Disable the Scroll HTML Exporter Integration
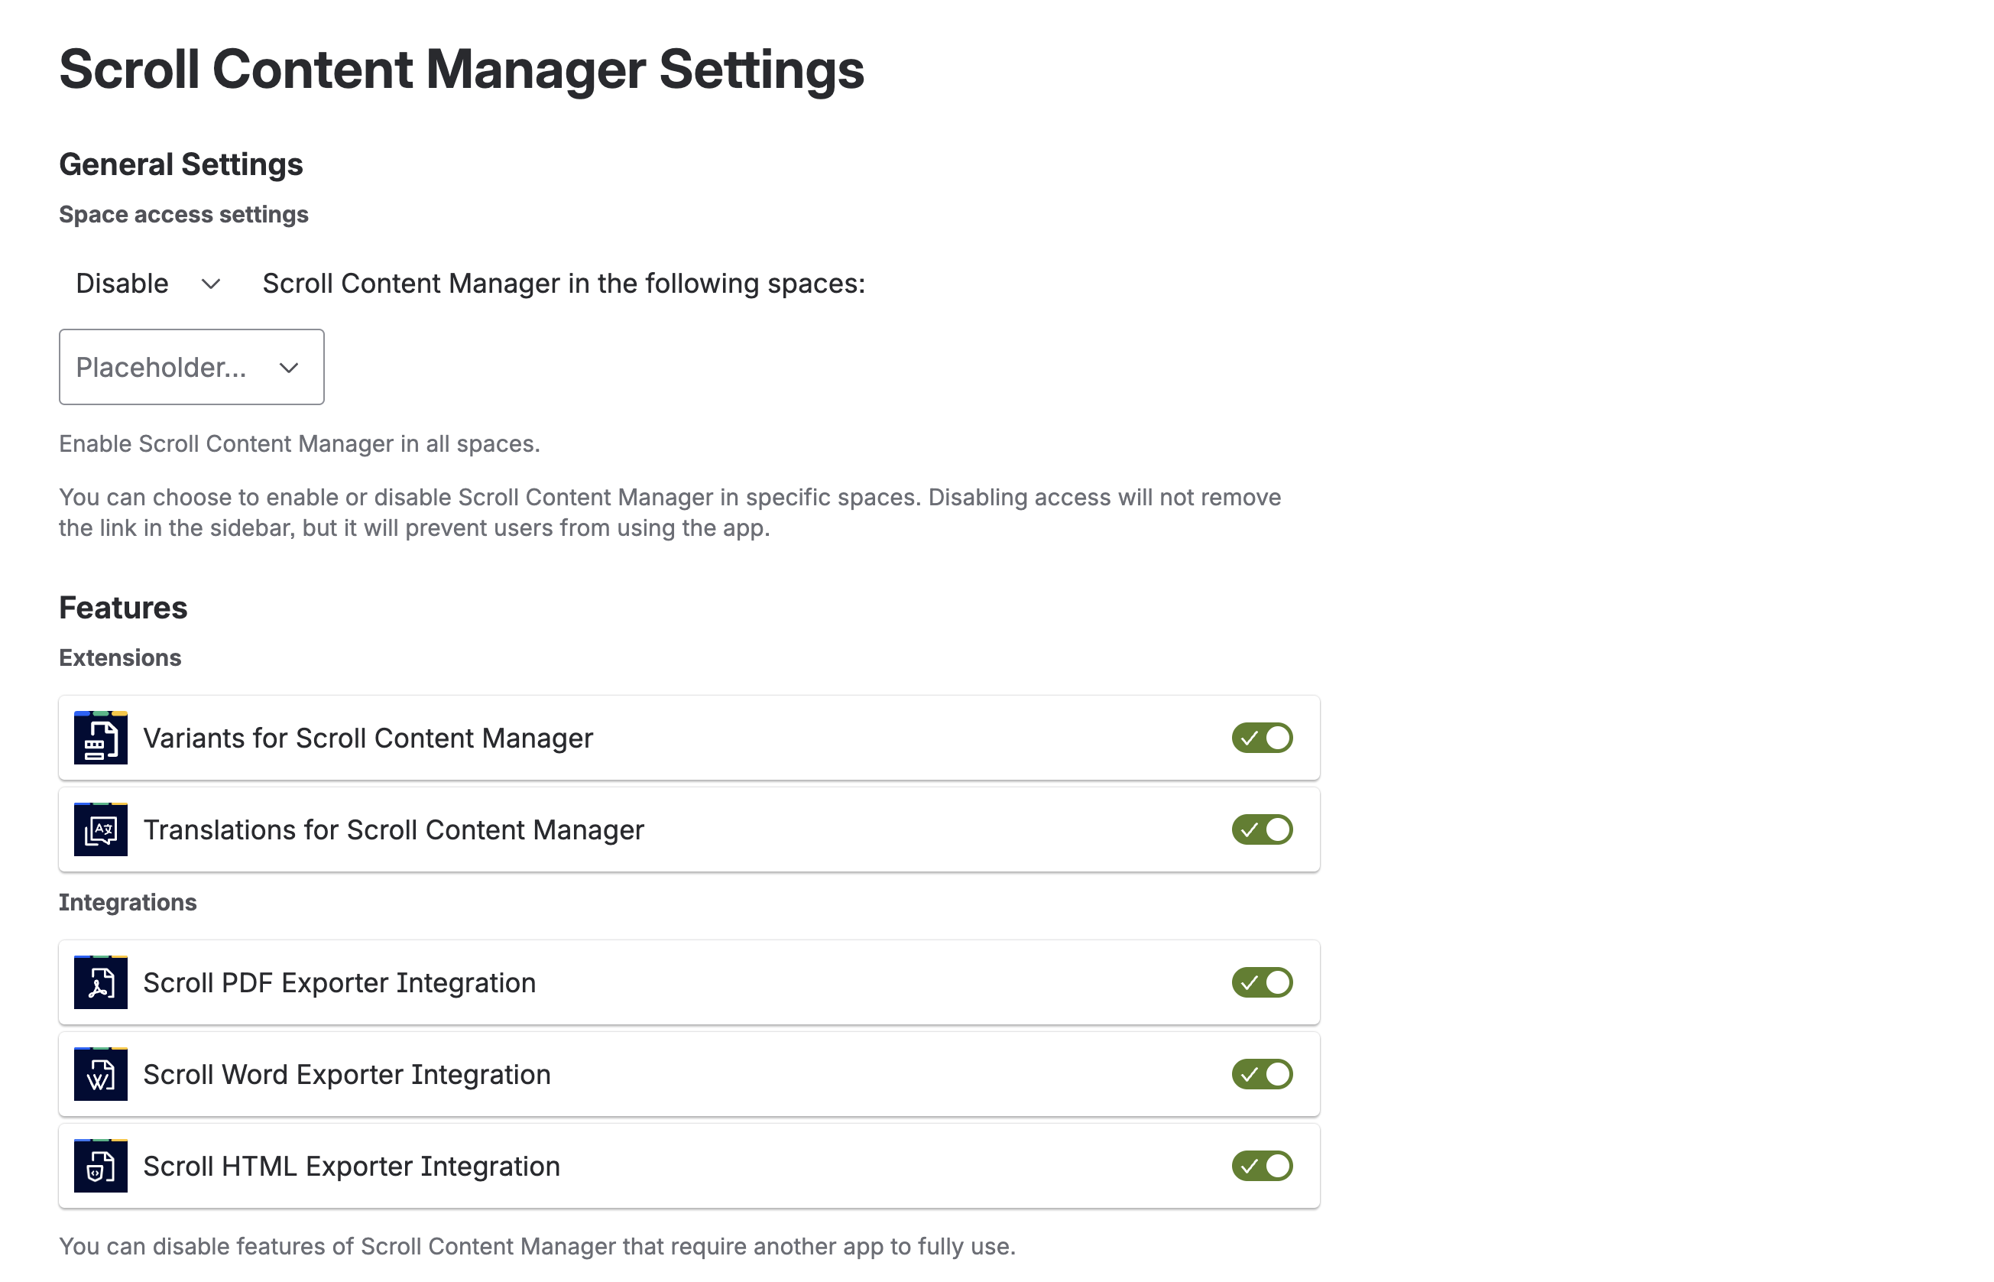Image resolution: width=1994 pixels, height=1282 pixels. (x=1262, y=1166)
